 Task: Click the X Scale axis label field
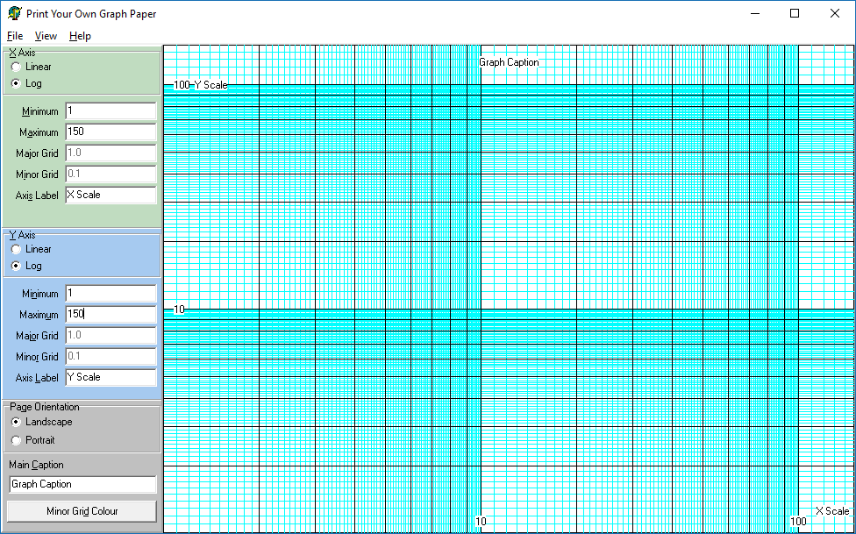pos(111,196)
